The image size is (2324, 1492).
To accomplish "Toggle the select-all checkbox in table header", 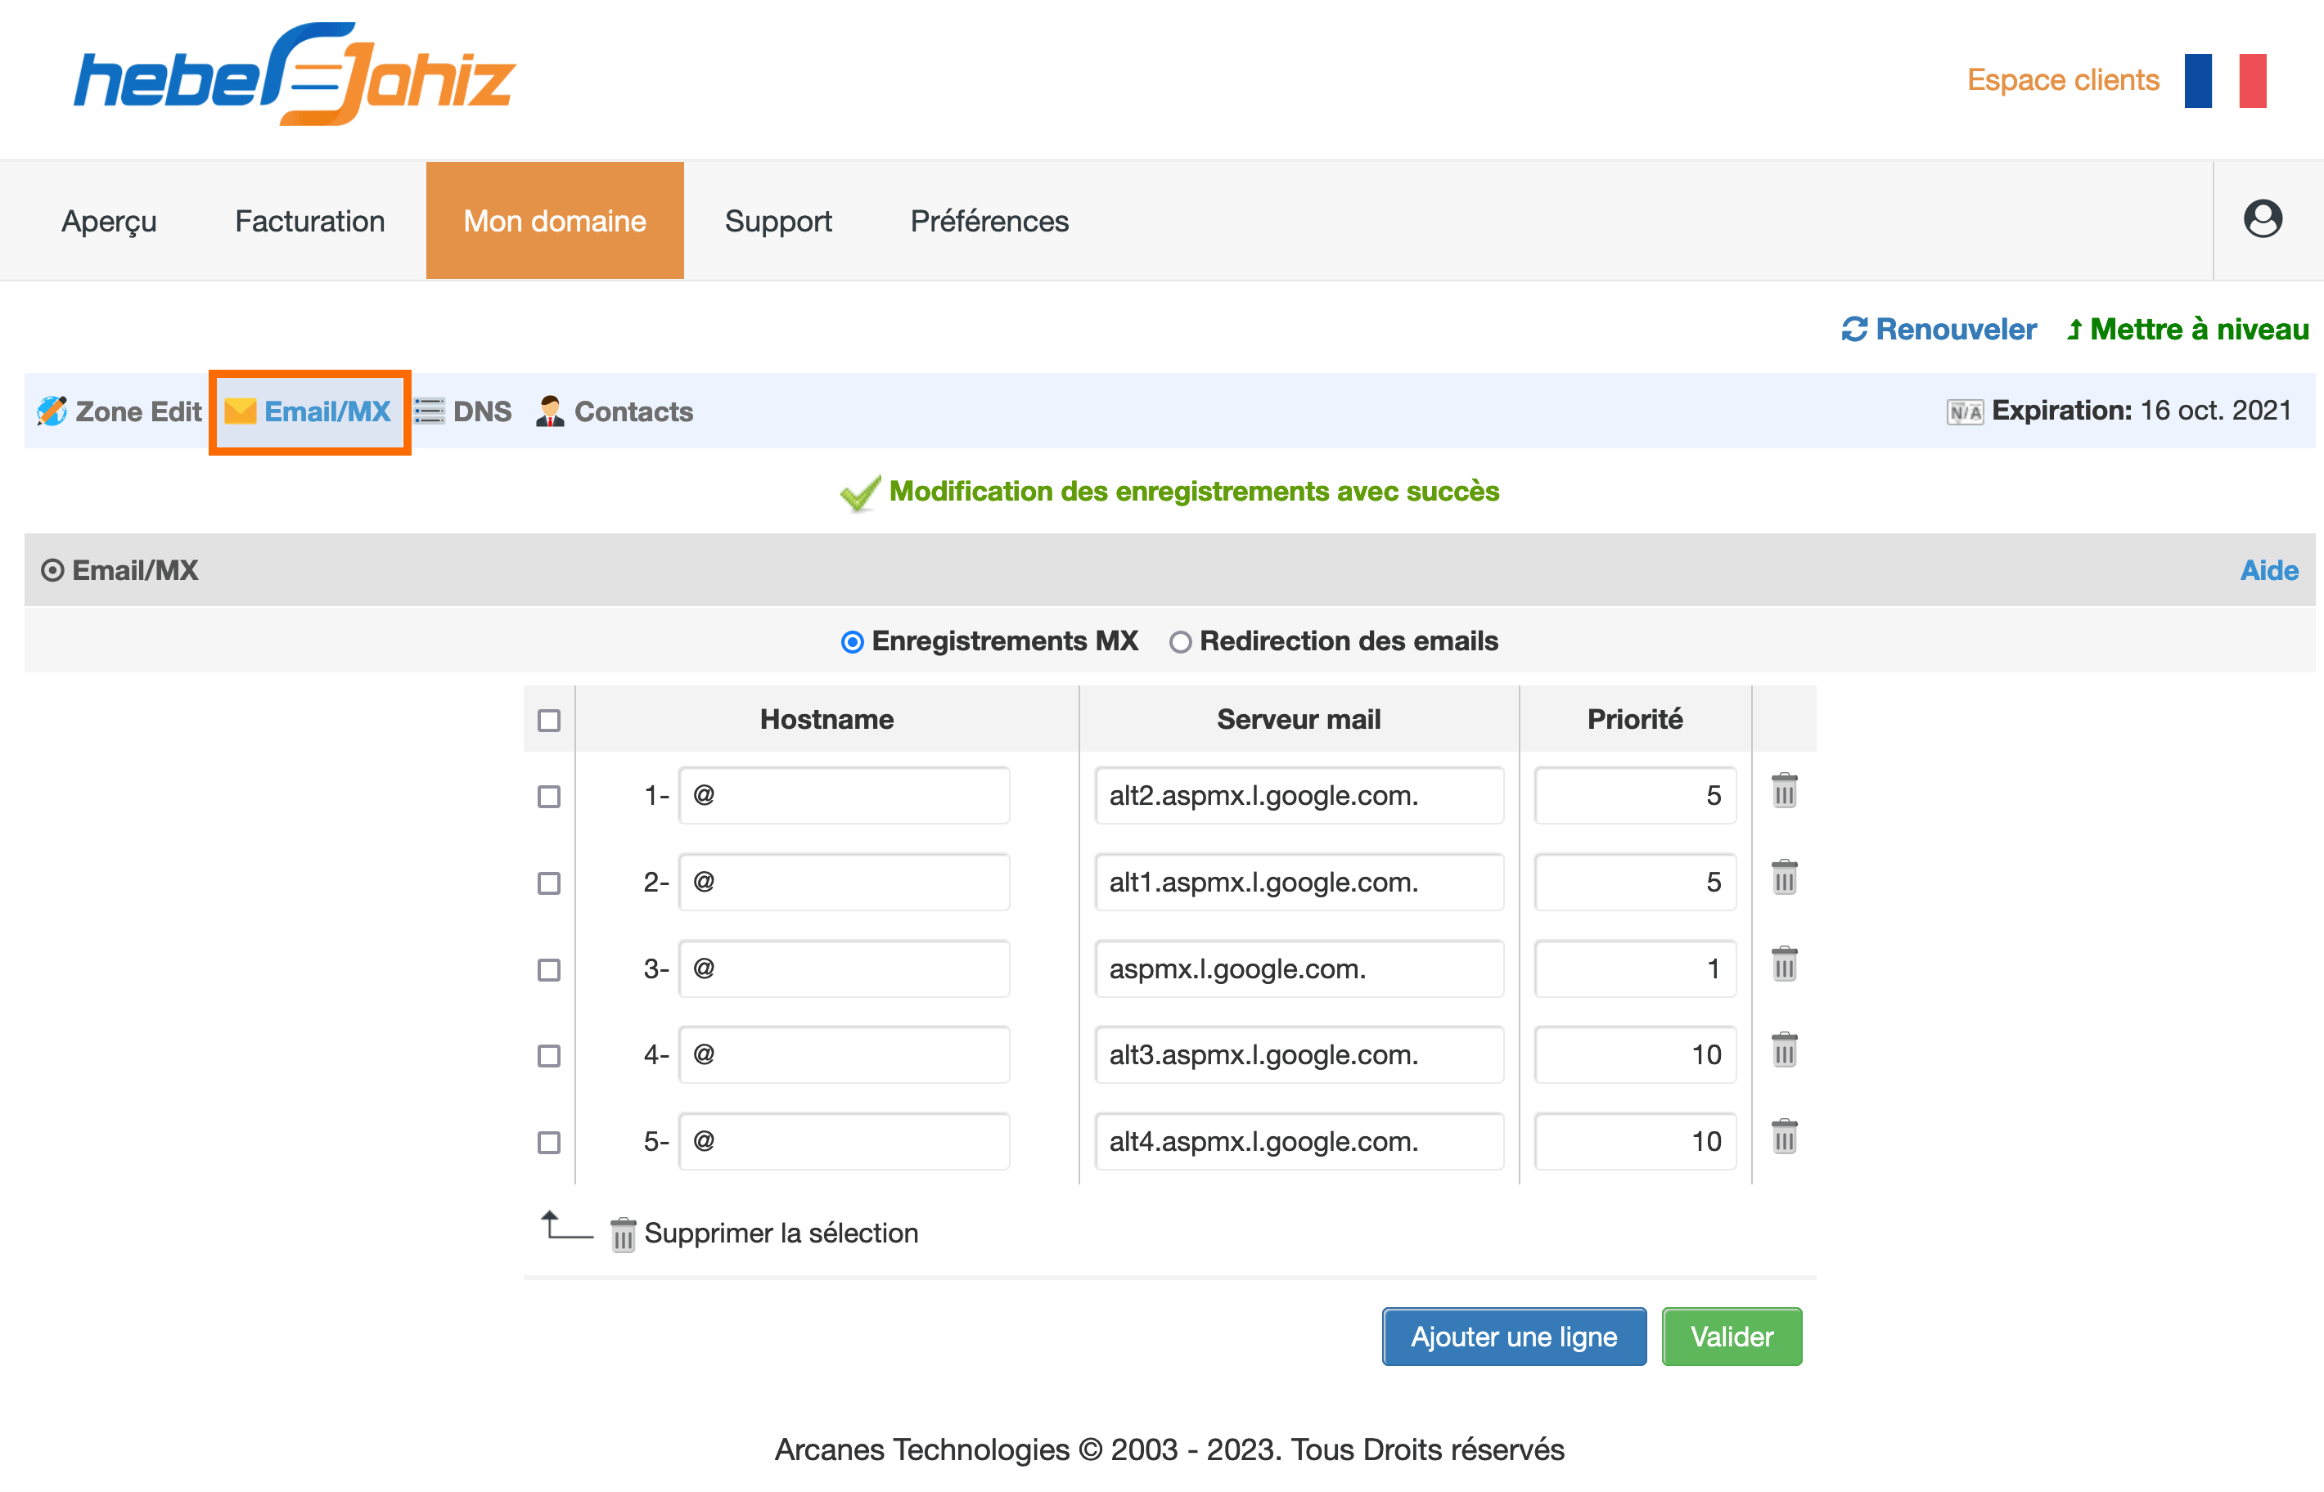I will pyautogui.click(x=548, y=721).
